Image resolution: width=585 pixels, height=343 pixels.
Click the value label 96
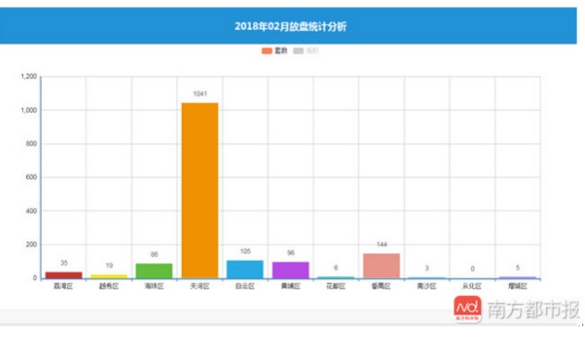tap(290, 253)
